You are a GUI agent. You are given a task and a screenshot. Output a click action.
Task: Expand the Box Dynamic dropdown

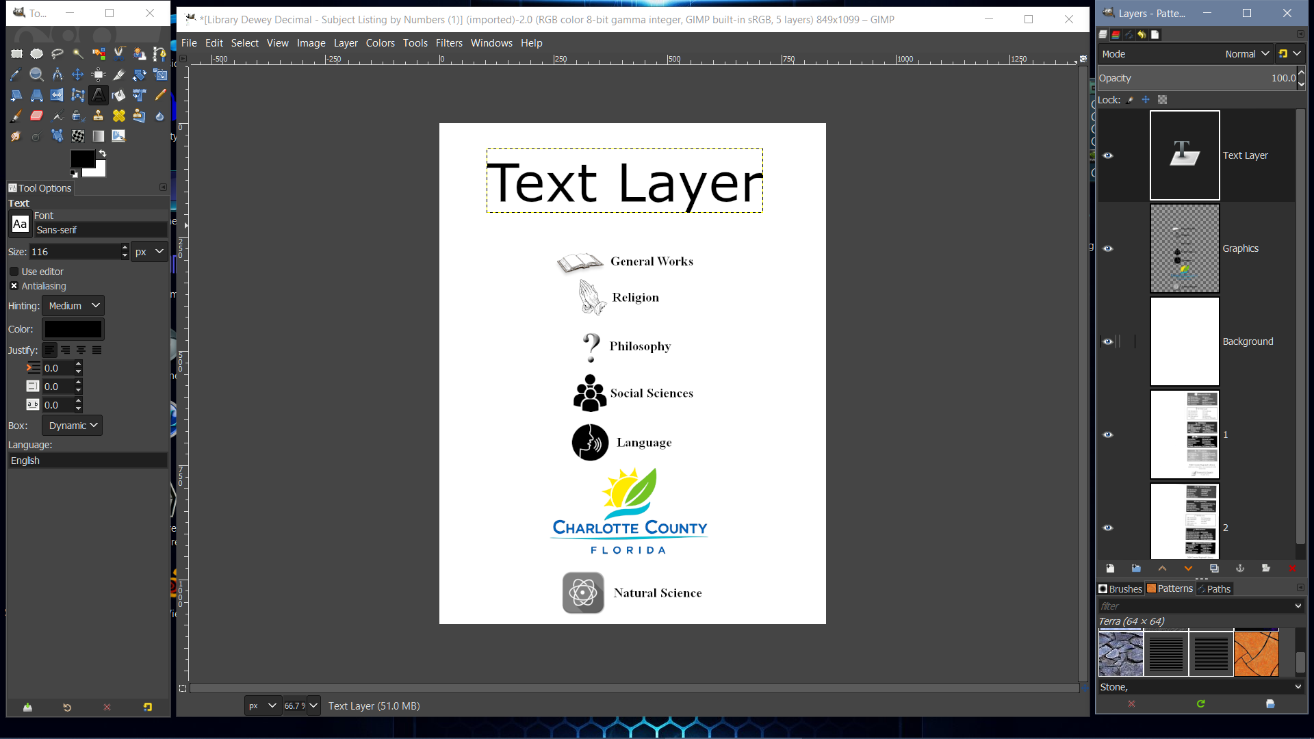click(x=72, y=426)
